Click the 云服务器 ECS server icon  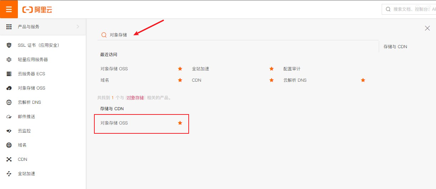(x=9, y=74)
